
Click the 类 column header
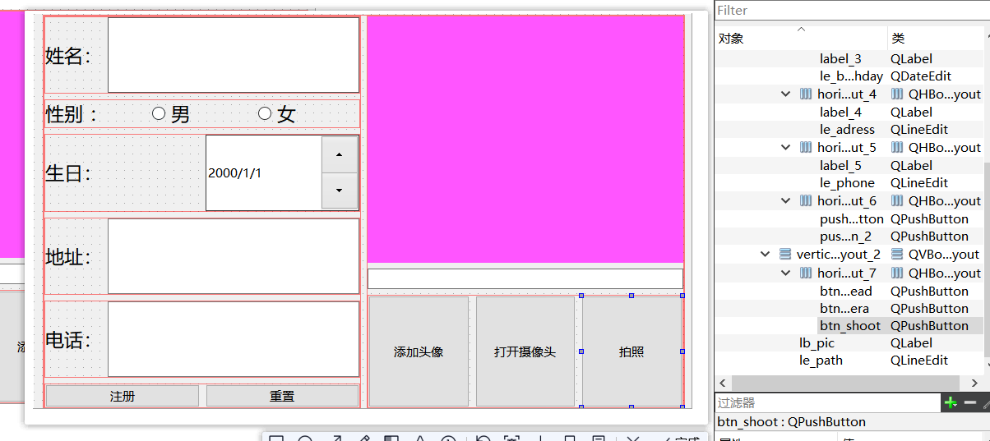point(935,38)
